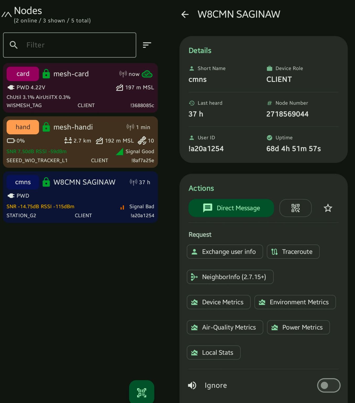The height and width of the screenshot is (403, 355).
Task: Open Environment Metrics for this node
Action: tap(295, 302)
